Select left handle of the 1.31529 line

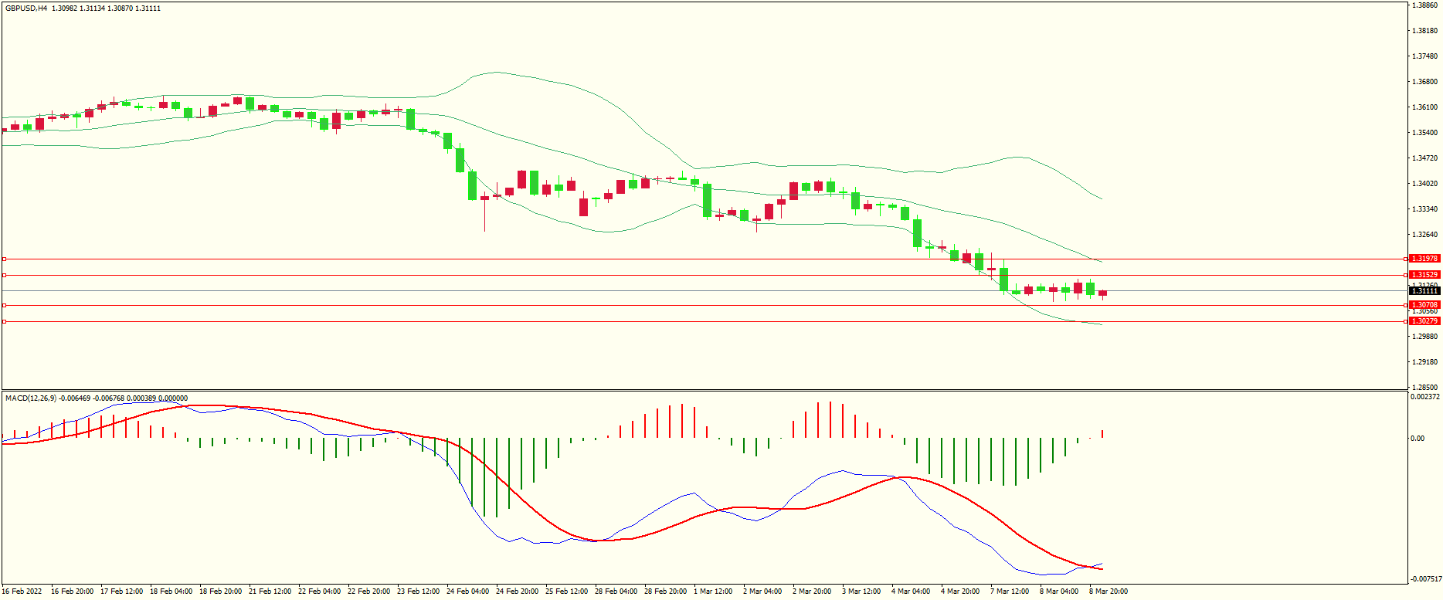(x=4, y=275)
